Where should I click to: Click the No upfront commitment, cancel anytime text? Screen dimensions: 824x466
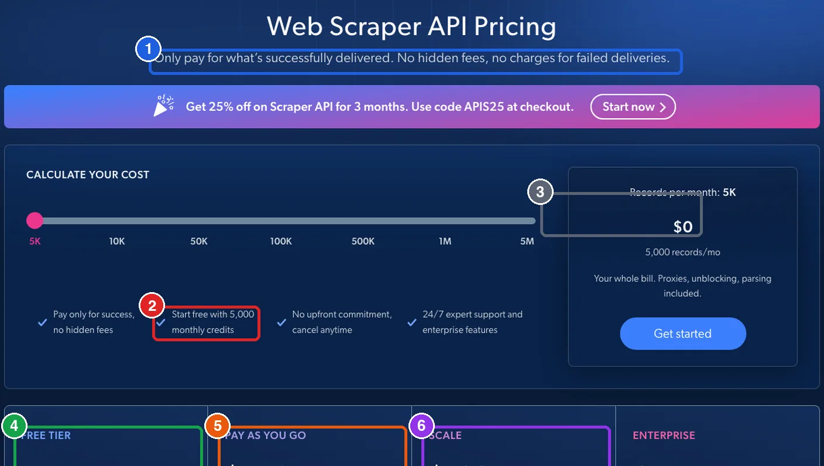[342, 322]
